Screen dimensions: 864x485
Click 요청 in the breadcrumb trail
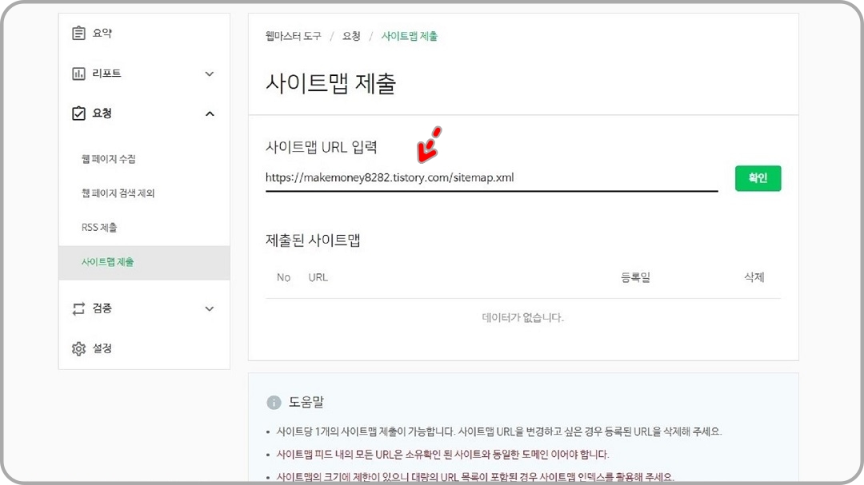(350, 36)
